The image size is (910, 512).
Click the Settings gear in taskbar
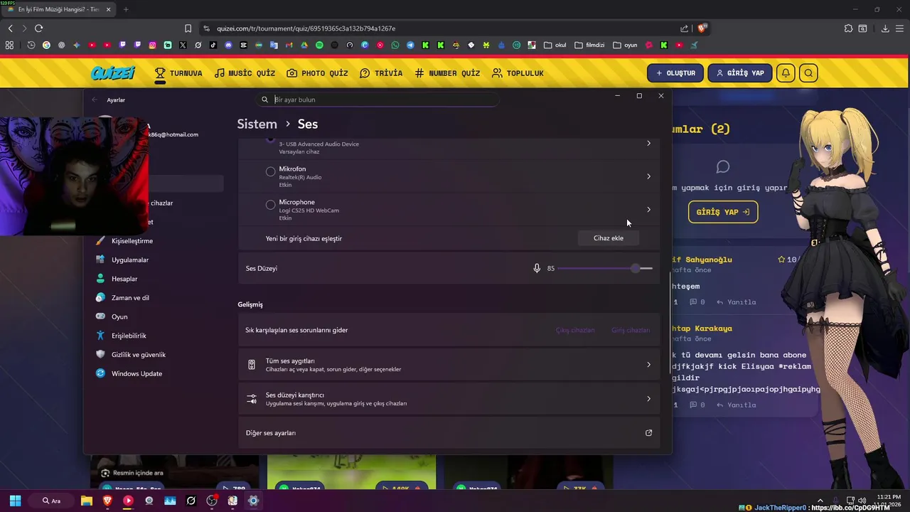253,501
